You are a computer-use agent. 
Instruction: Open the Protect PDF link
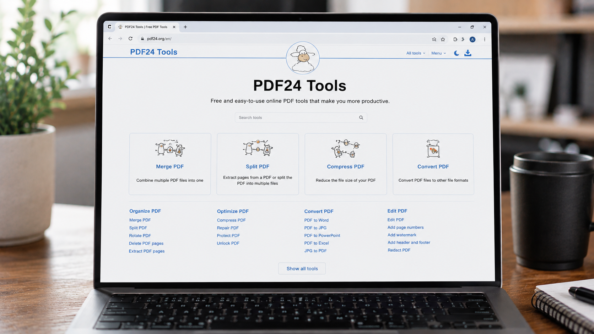(228, 236)
